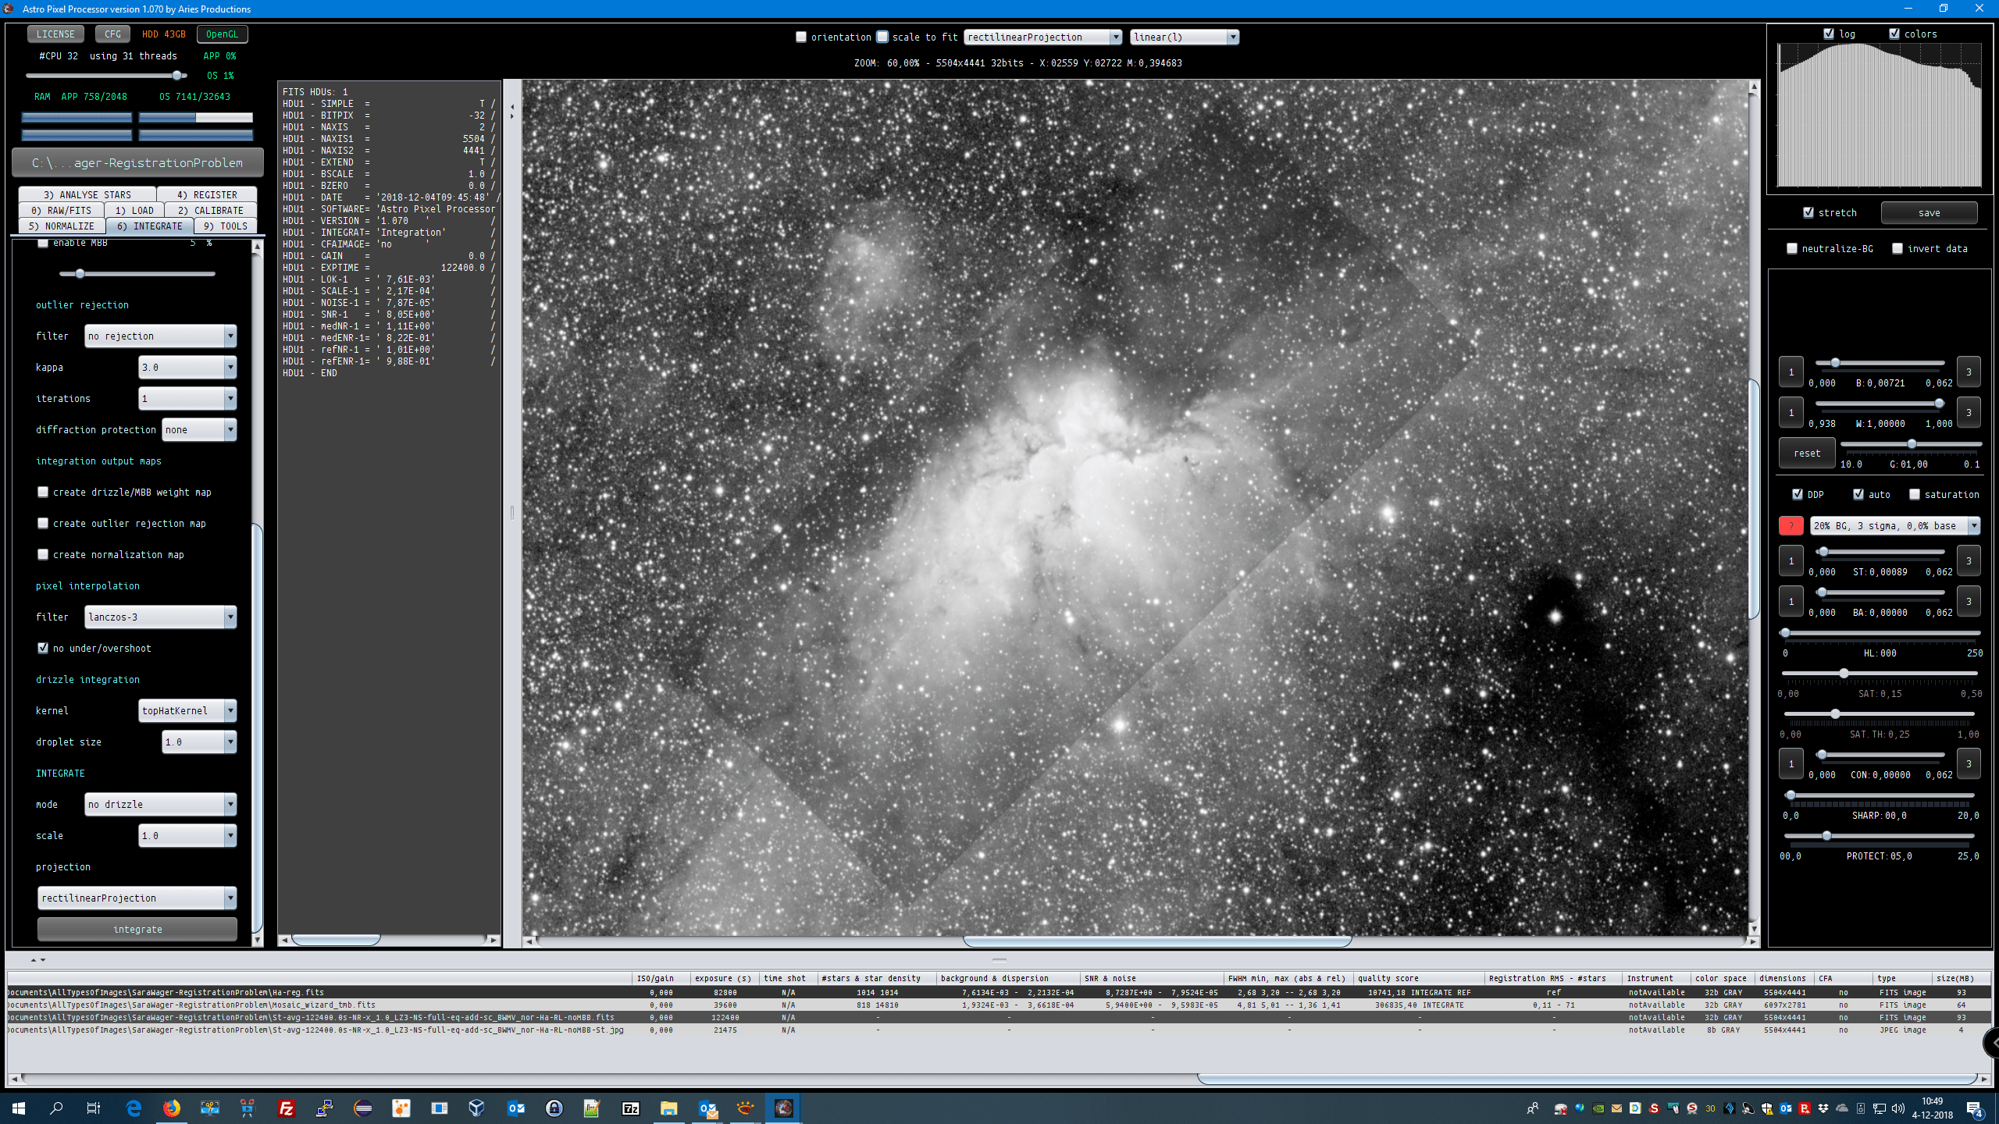Open the linear(l) stretch dropdown at top
Screen dimensions: 1999x1124
[x=1184, y=37]
